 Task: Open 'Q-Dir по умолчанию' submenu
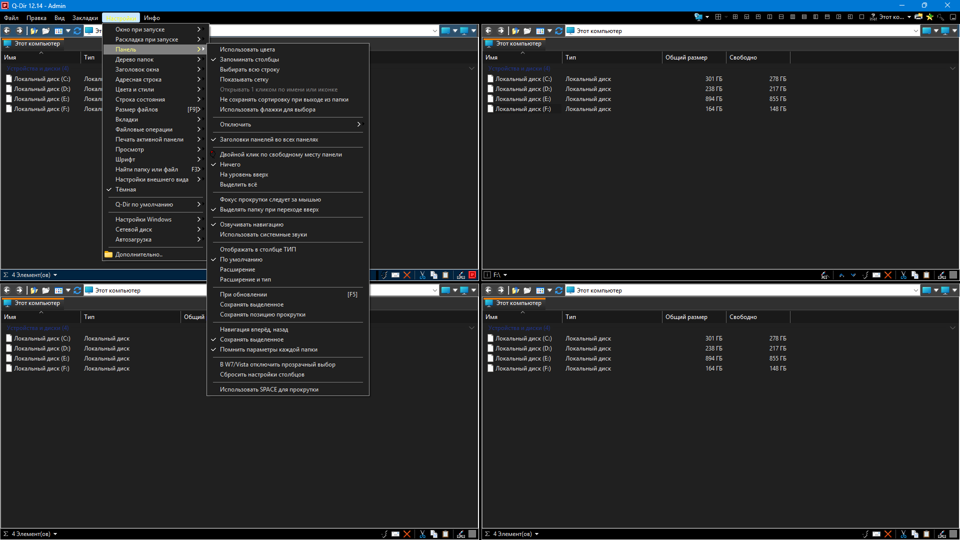coord(154,204)
